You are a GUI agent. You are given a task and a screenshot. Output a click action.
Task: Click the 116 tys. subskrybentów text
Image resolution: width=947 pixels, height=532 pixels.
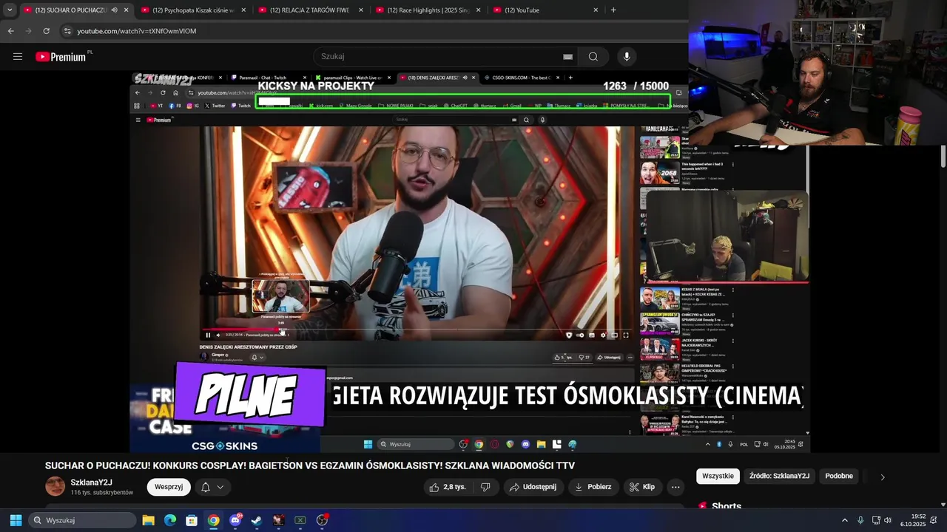tap(102, 493)
